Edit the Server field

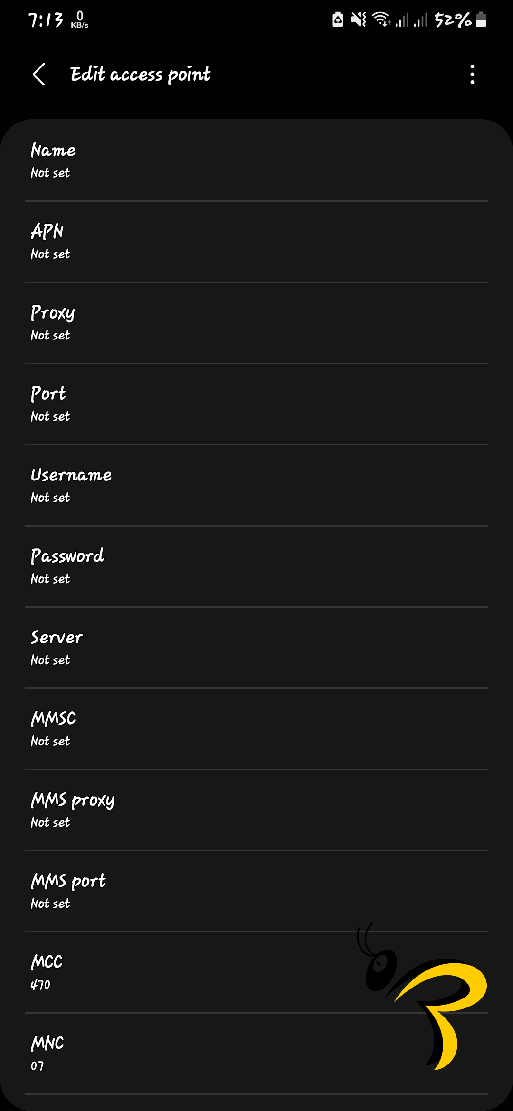[x=256, y=648]
